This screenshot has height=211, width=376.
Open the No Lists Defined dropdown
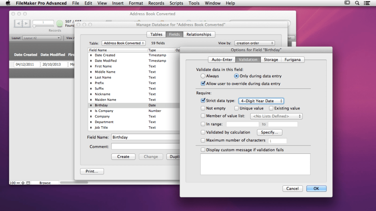click(x=276, y=116)
